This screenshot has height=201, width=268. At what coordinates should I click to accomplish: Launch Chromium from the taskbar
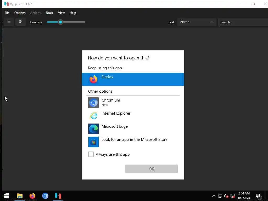pyautogui.click(x=45, y=196)
